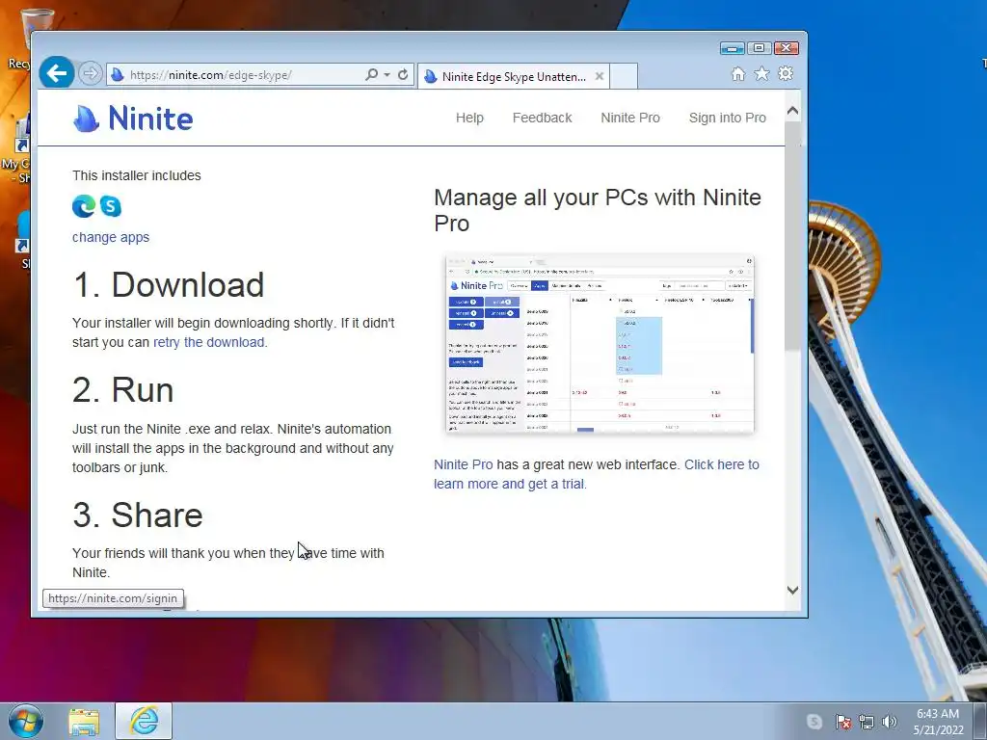
Task: Click the Ninite logo
Action: [x=133, y=119]
